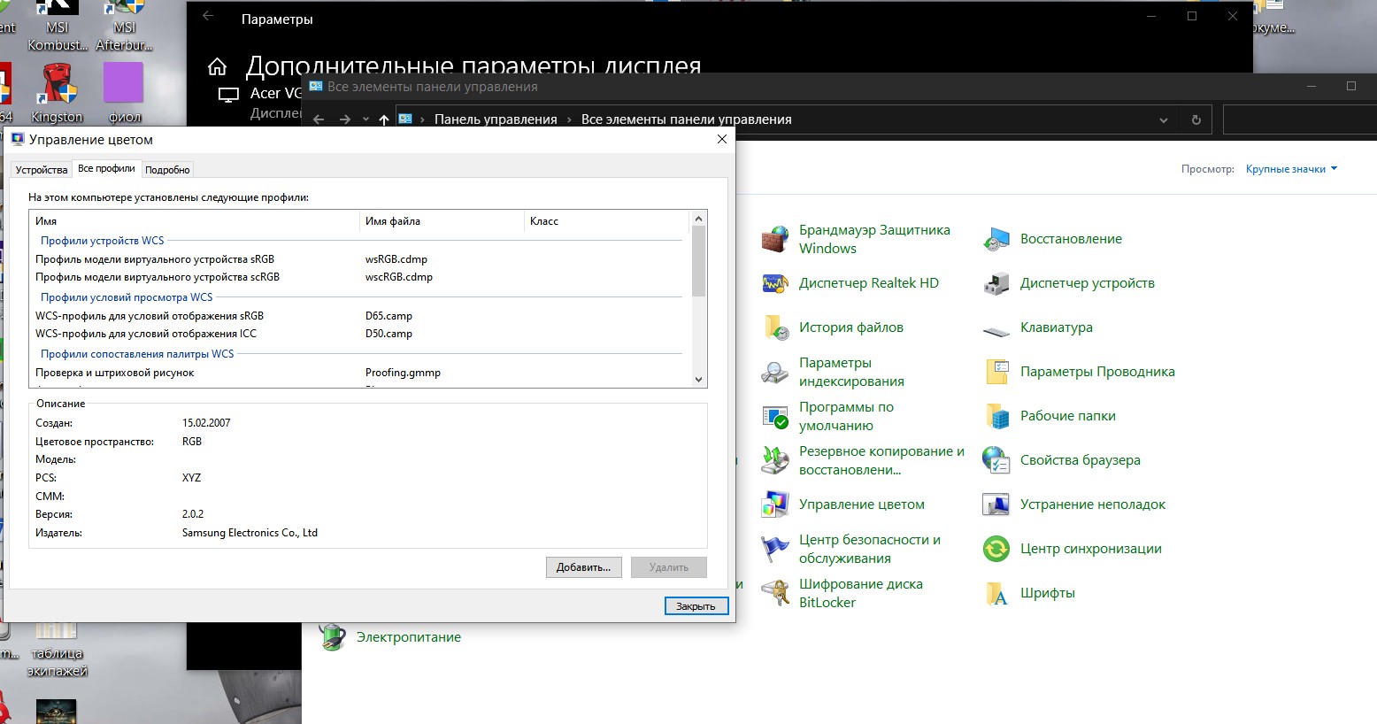Viewport: 1377px width, 724px height.
Task: Open the Fonts (Шрифты) icon
Action: coord(996,593)
